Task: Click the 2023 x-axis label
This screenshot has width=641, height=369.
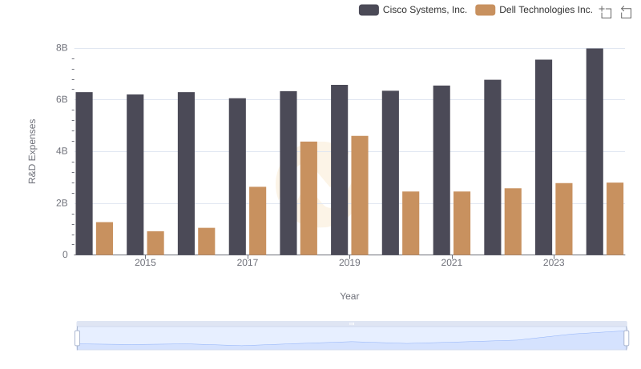Action: coord(554,263)
